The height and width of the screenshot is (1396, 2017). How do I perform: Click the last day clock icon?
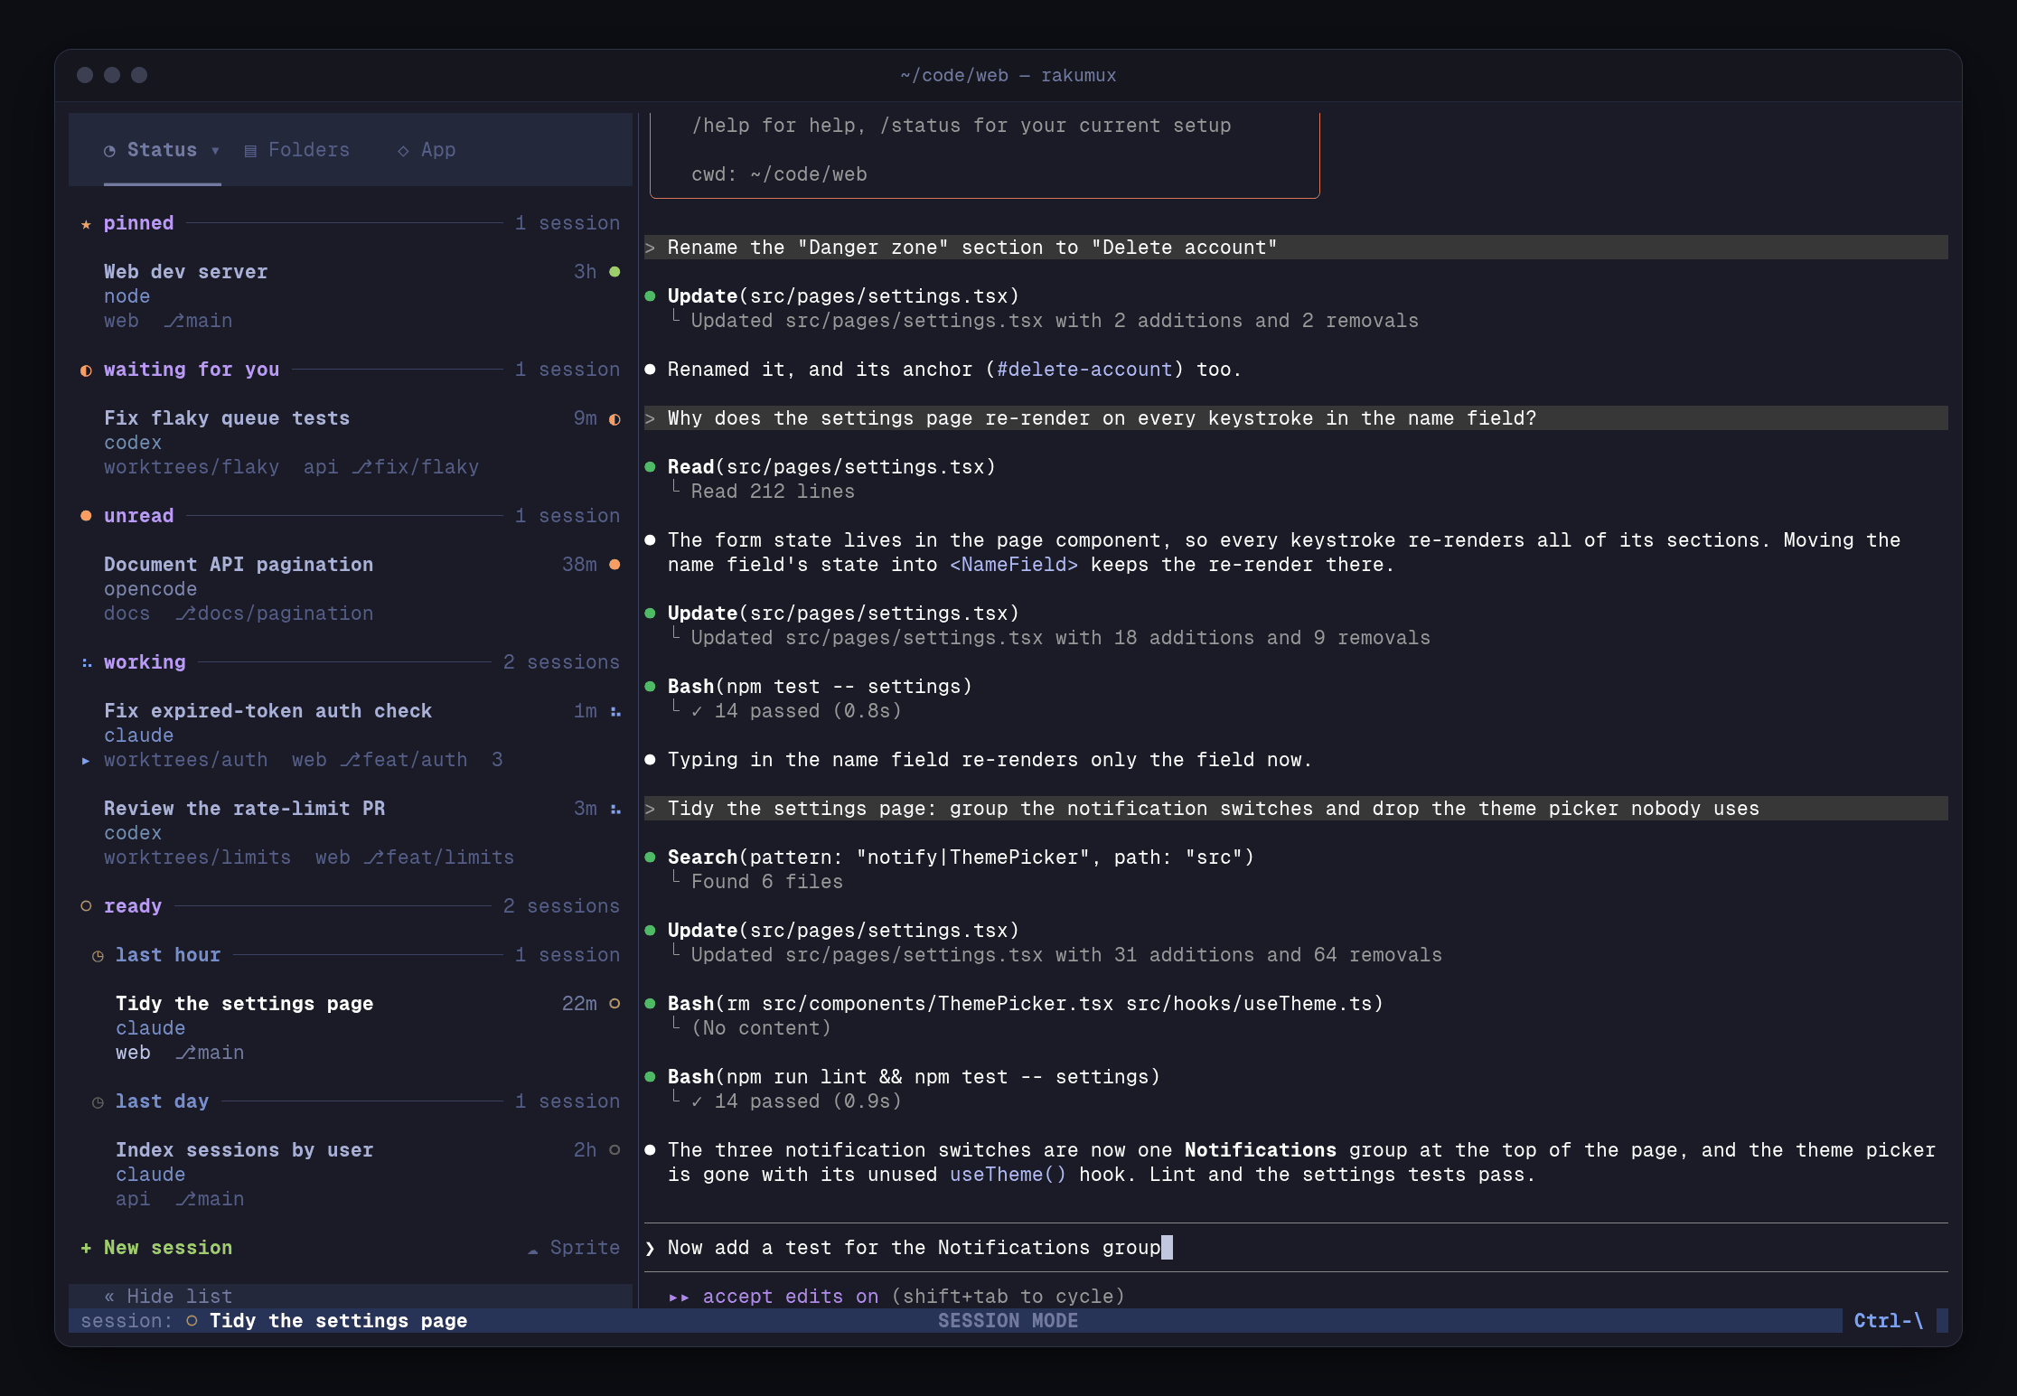pyautogui.click(x=98, y=1102)
